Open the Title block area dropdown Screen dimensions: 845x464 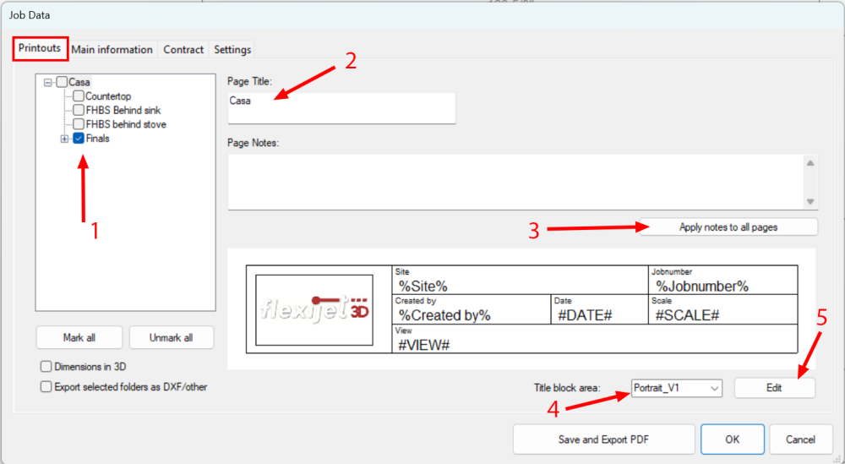[676, 388]
